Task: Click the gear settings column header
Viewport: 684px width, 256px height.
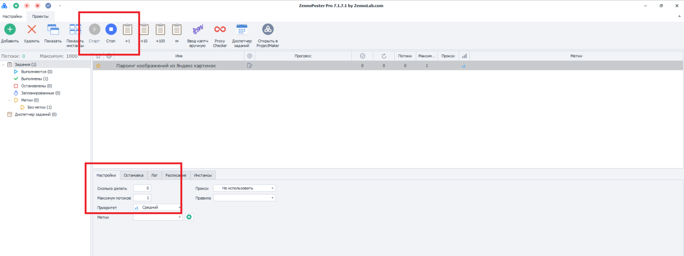Action: 250,56
